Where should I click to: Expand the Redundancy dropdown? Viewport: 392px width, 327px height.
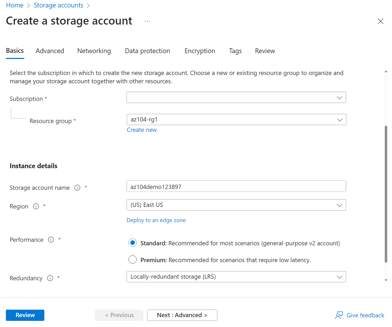pyautogui.click(x=236, y=277)
